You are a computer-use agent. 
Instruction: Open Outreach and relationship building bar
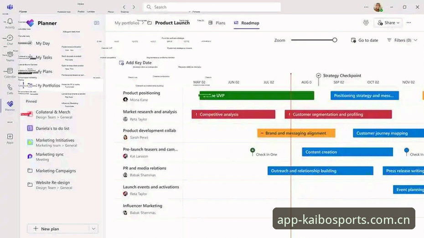coord(321,171)
